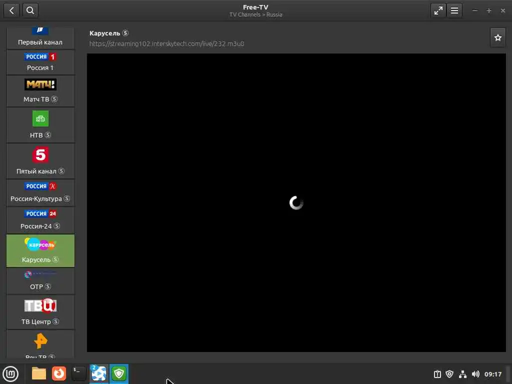The width and height of the screenshot is (512, 384).
Task: Open the file manager from taskbar
Action: (x=39, y=373)
